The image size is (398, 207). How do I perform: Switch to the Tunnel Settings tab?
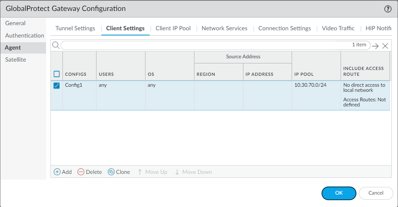coord(75,28)
